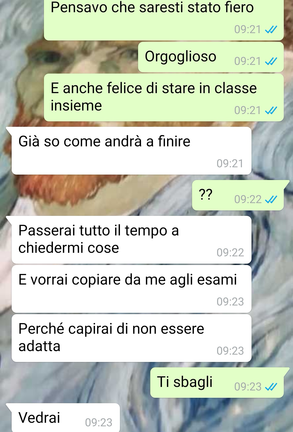Tap the 'E vorrai copiare da me' message

pos(131,289)
